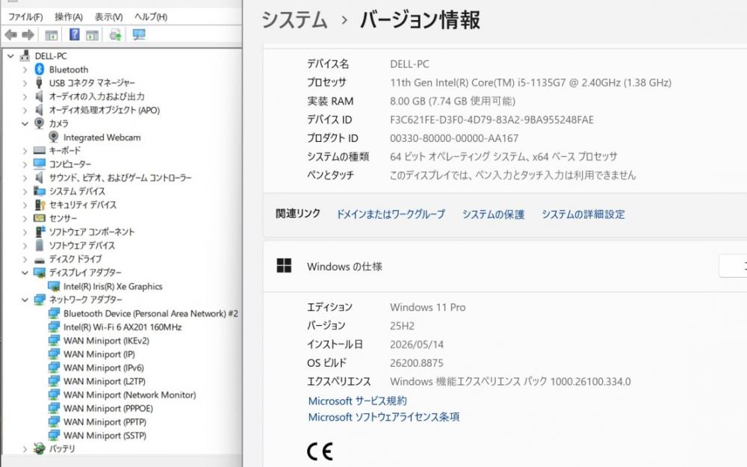Select the Integrated Webcam device icon

coord(54,137)
